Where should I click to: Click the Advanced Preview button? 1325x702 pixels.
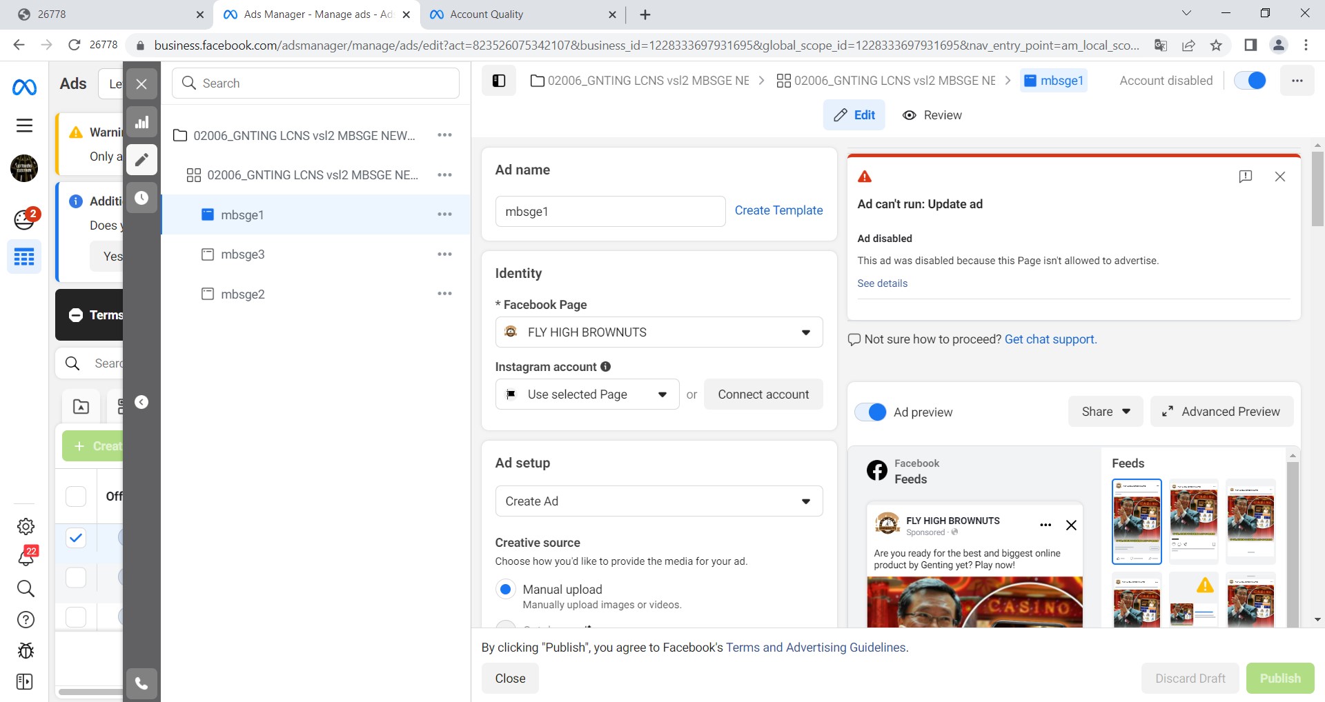[x=1221, y=412]
